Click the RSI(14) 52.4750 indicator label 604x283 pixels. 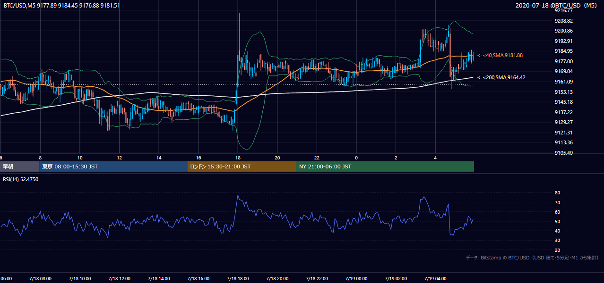(x=21, y=179)
